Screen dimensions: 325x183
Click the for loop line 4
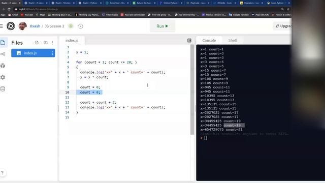106,62
